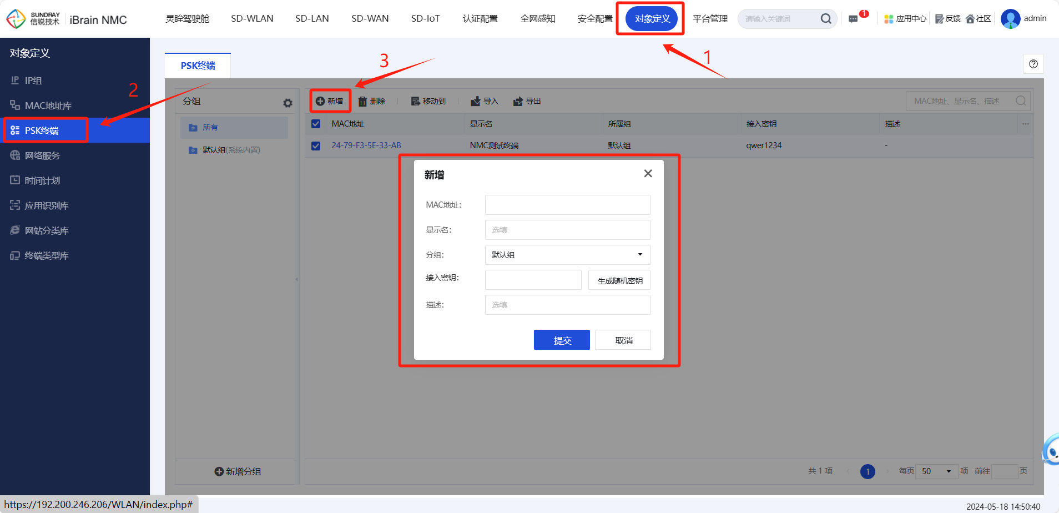
Task: Close the 新增 dialog with X
Action: [x=648, y=174]
